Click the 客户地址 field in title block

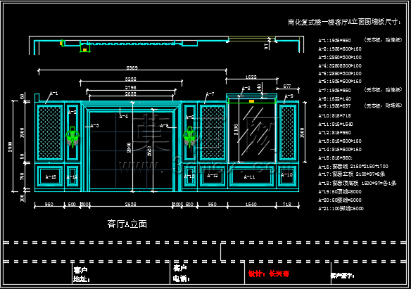pos(81,275)
